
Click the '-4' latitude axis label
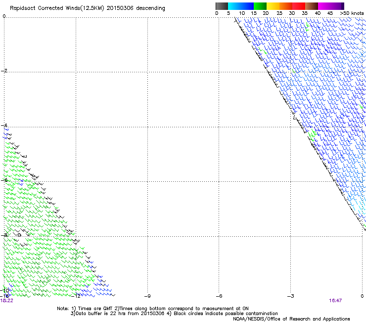pyautogui.click(x=4, y=125)
